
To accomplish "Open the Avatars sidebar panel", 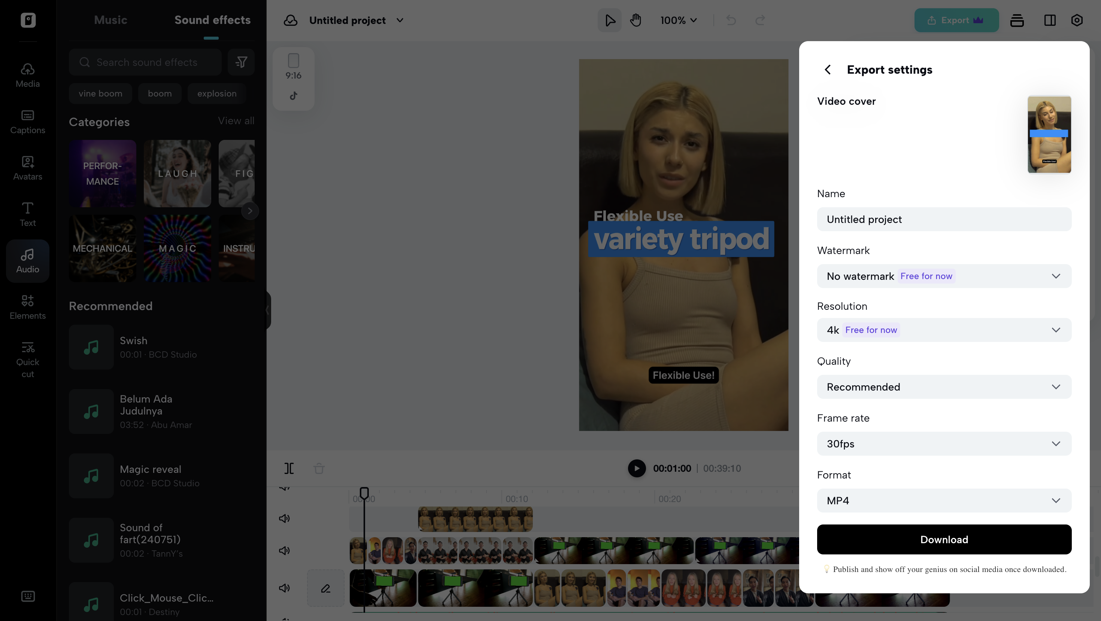I will pos(28,168).
